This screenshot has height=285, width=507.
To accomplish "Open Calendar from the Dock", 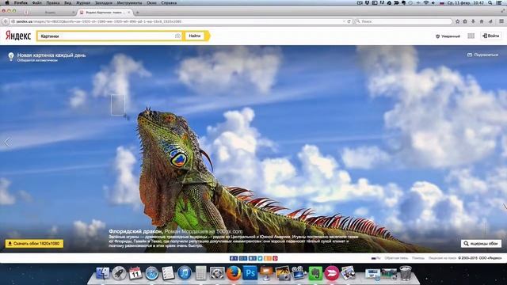I will click(135, 273).
